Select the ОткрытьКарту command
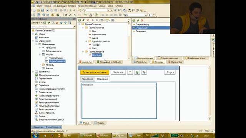 pos(143,25)
